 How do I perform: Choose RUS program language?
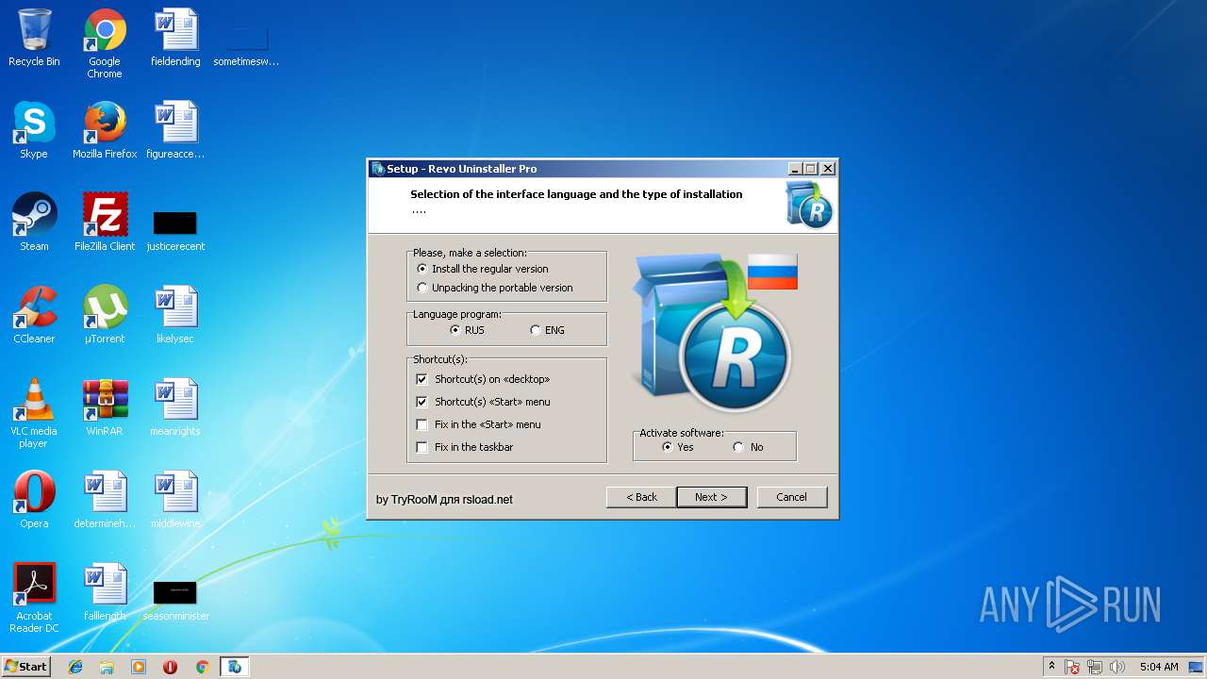[x=468, y=330]
